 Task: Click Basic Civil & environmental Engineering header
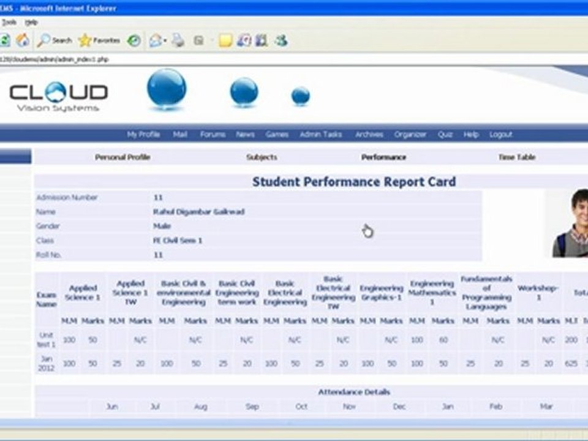click(x=184, y=293)
